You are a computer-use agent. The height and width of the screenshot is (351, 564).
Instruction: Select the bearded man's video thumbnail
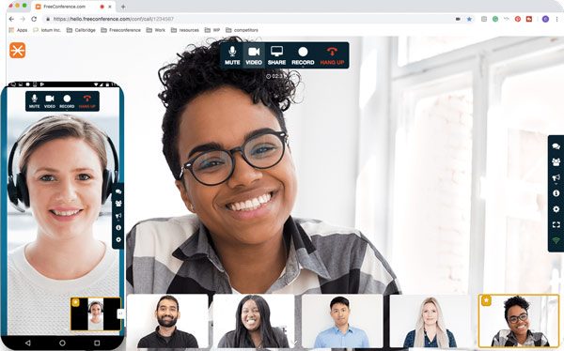point(167,321)
